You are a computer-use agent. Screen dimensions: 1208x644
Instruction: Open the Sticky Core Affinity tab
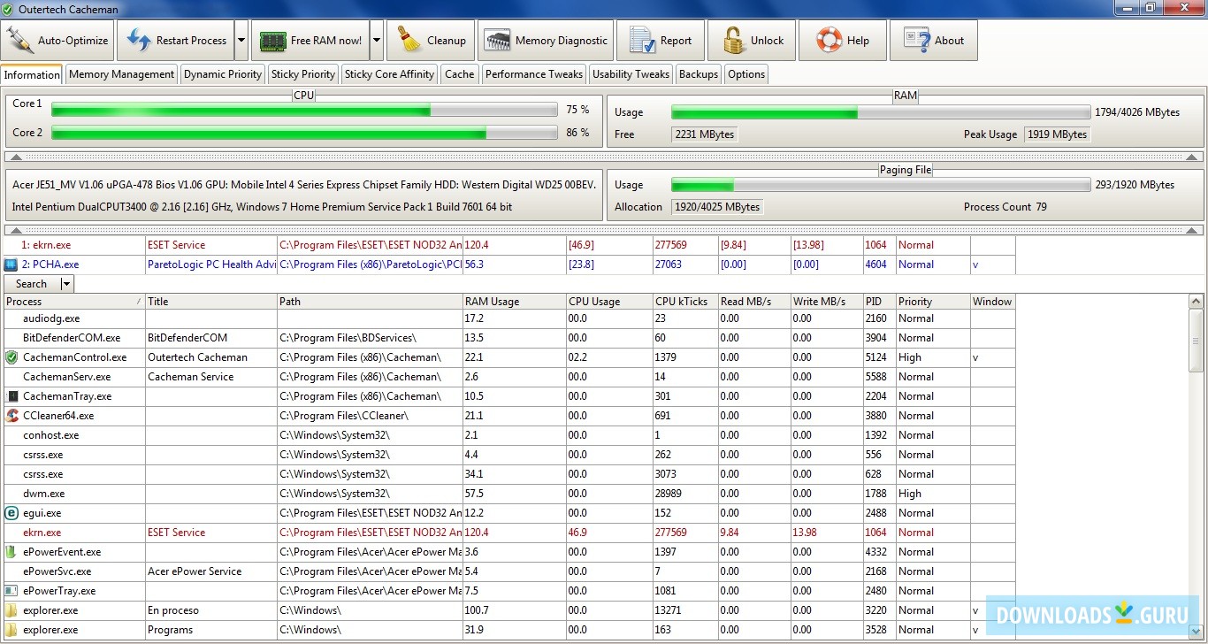click(x=389, y=74)
